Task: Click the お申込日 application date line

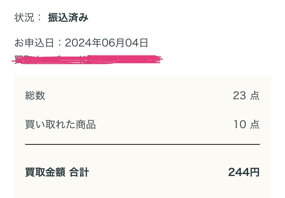Action: (x=81, y=43)
